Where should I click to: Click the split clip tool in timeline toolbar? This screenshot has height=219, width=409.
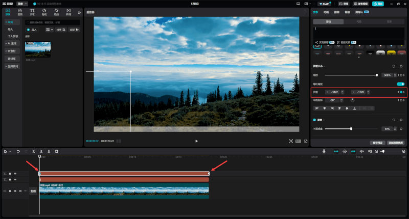[x=33, y=151]
